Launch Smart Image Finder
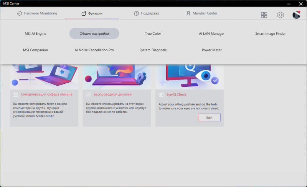The height and width of the screenshot is (187, 307). [x=270, y=34]
